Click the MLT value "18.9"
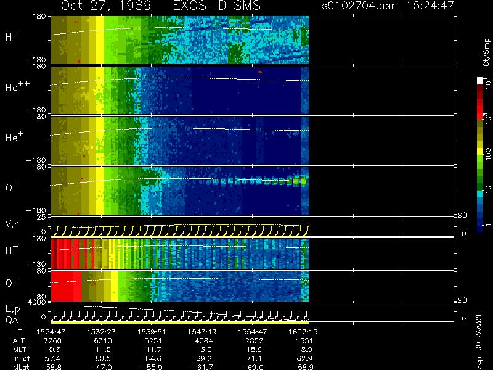 pos(306,350)
